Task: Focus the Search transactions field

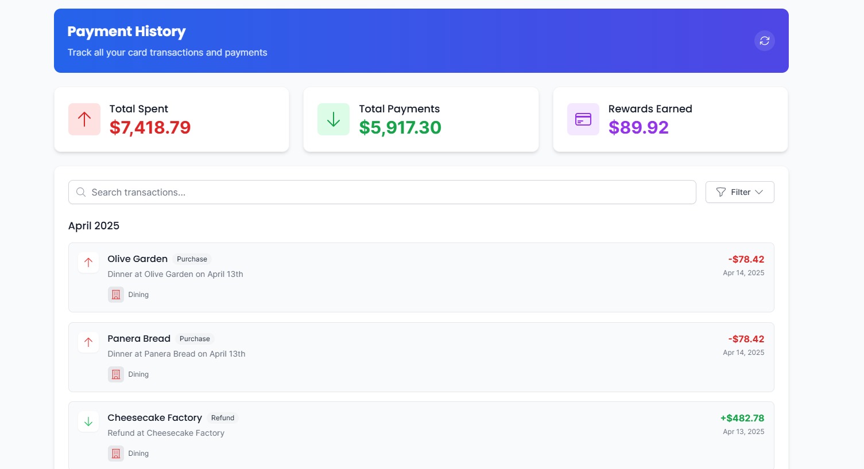Action: [382, 192]
